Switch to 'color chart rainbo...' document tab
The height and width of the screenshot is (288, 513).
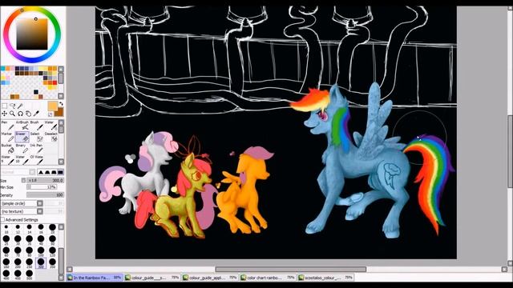[x=268, y=278]
